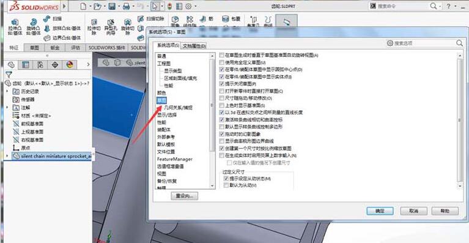This screenshot has height=243, width=469.
Task: Click the 帮助 help button
Action: coord(445,211)
